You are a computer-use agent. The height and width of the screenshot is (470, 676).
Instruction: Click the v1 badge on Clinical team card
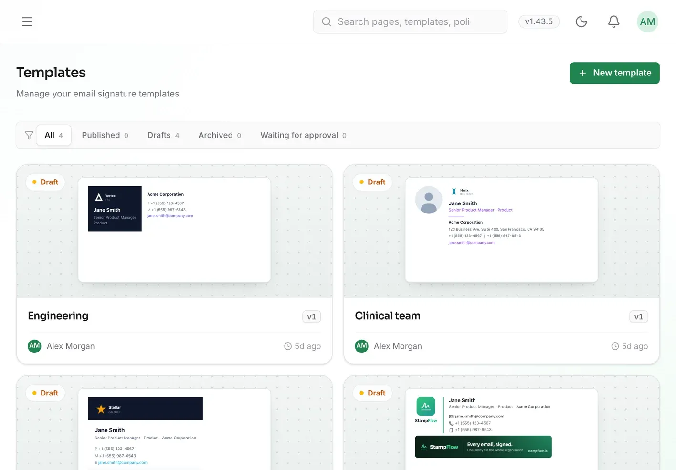click(638, 317)
